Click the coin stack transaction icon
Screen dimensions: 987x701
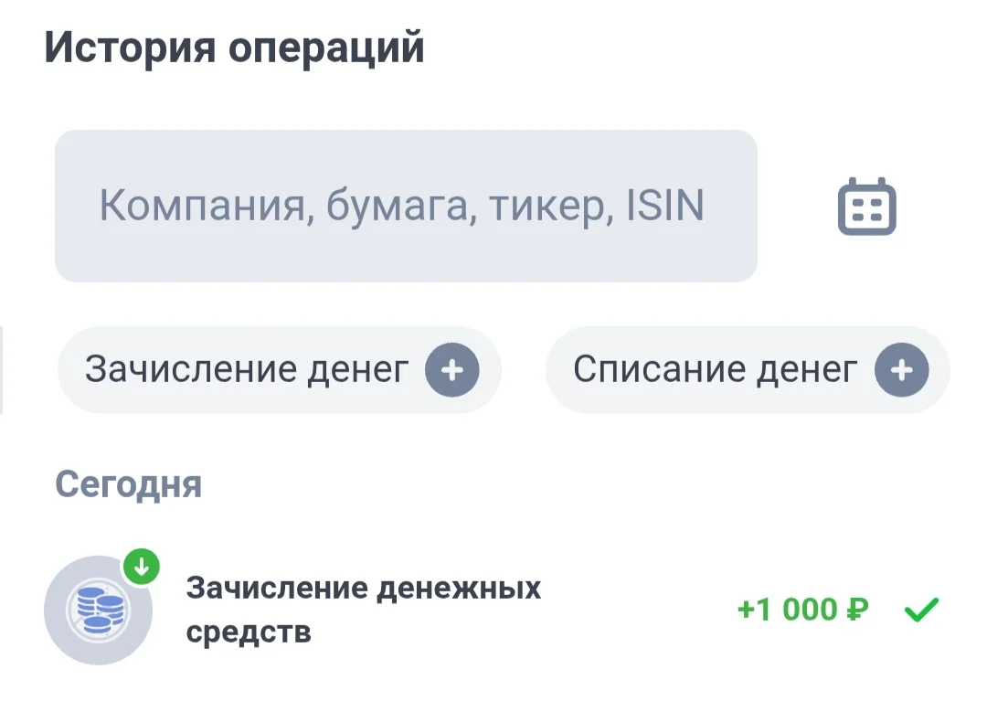point(99,610)
